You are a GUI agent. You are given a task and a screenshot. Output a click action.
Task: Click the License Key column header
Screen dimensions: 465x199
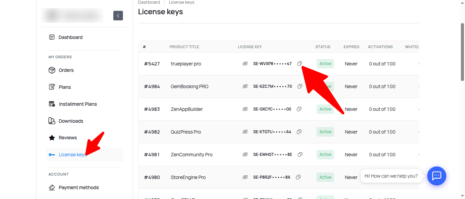tap(250, 47)
